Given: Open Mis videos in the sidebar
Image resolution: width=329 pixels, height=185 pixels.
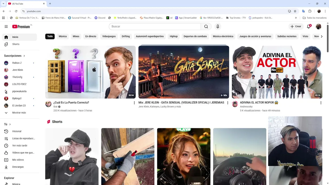Looking at the screenshot, I should pos(20,160).
